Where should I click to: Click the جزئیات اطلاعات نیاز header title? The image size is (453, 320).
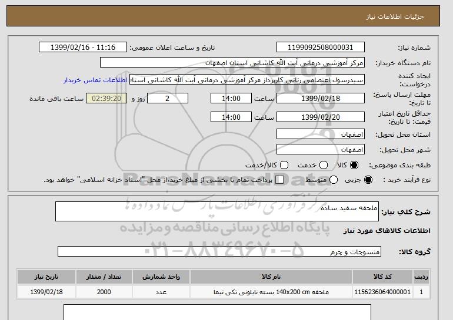[x=395, y=16]
